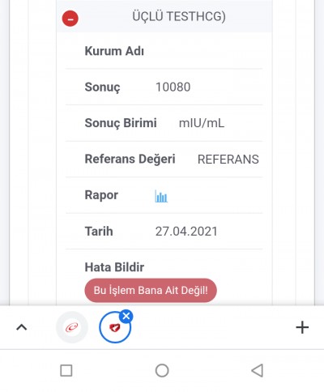Click the ÜÇLÜ TESTHCG) header title
324x392 pixels.
pos(179,16)
